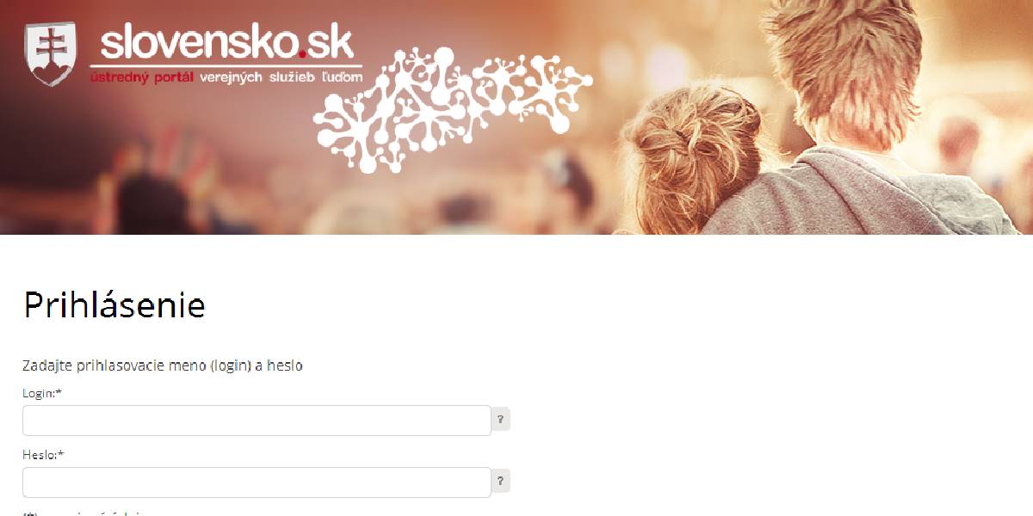The image size is (1033, 516).
Task: Click the 'verejných služieb ľuďom' tagline words
Action: pos(281,77)
